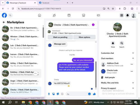Open the Angie conversation
The height and width of the screenshot is (105, 140).
[x=21, y=82]
